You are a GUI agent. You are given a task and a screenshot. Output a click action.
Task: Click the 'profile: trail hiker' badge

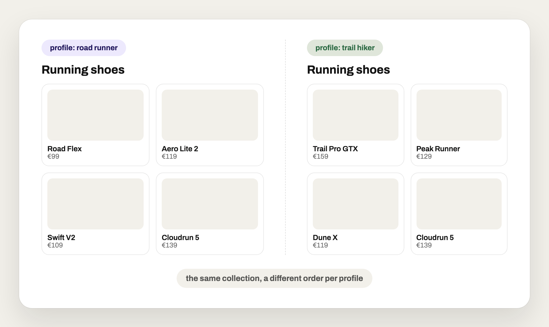345,48
